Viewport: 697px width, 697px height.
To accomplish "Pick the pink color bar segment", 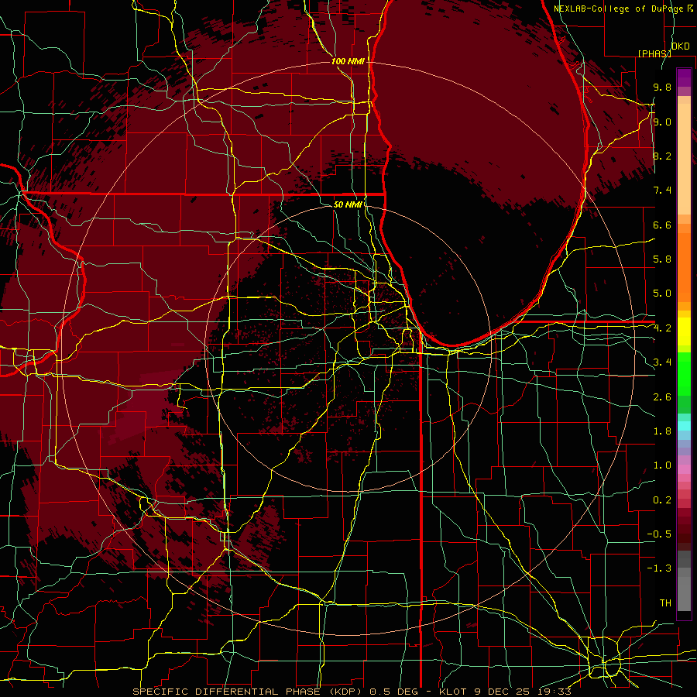I will [684, 469].
